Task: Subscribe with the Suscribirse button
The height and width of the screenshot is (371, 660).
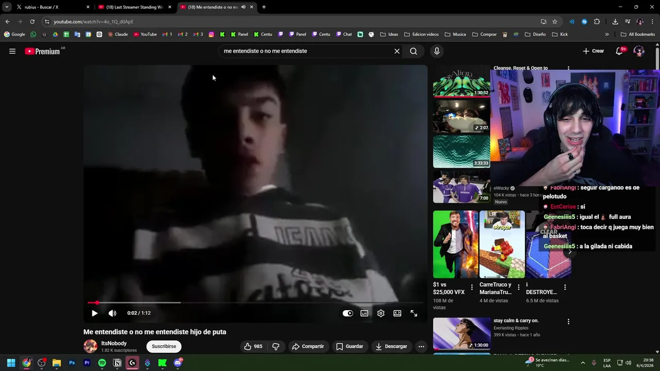Action: click(x=164, y=346)
